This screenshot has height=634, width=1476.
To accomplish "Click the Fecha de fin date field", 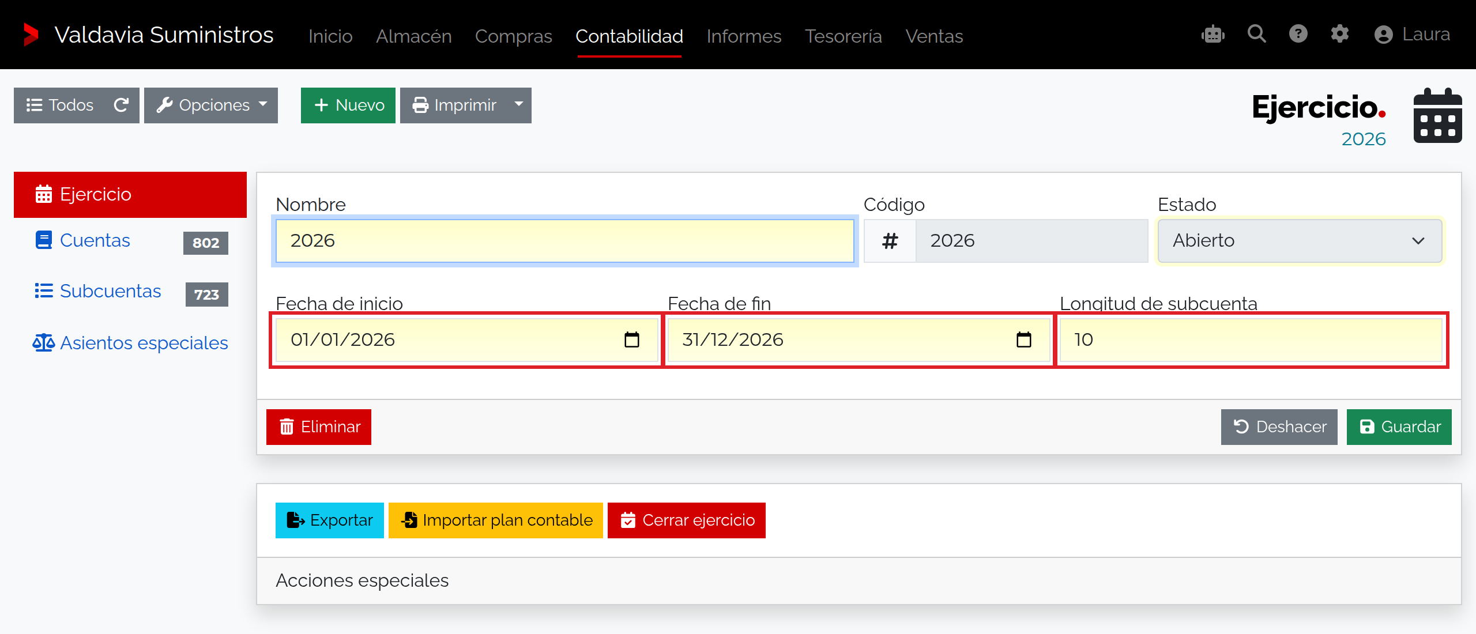I will pyautogui.click(x=859, y=340).
